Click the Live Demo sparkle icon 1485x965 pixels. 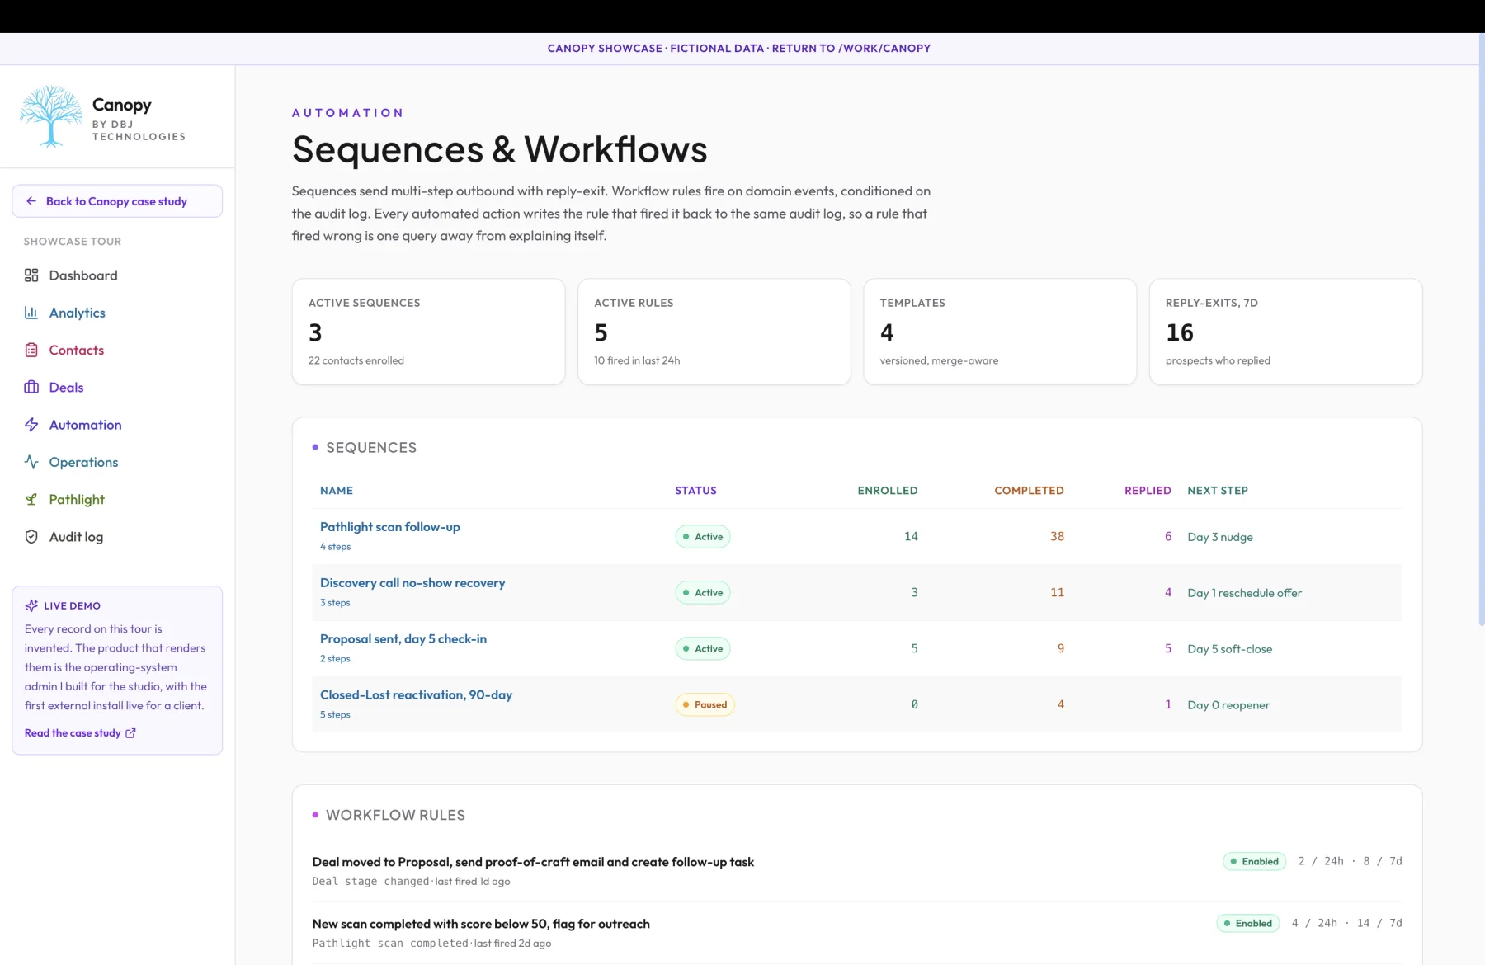[x=31, y=605]
